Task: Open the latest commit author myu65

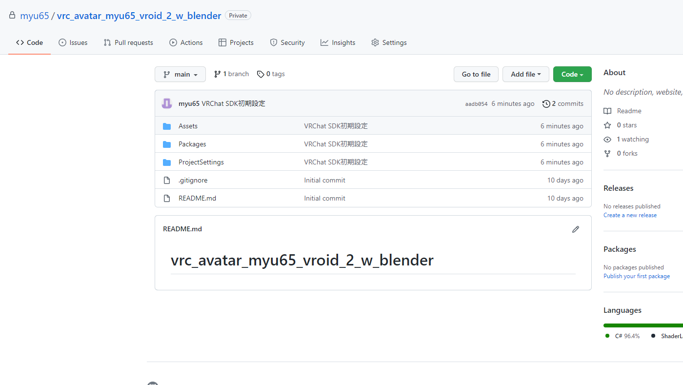Action: (x=189, y=103)
